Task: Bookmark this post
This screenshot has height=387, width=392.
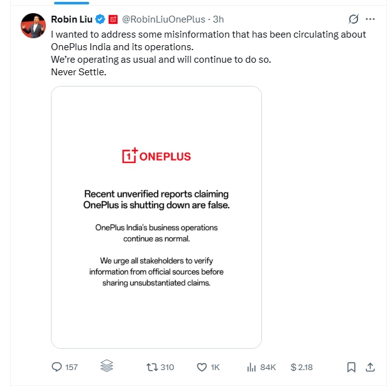Action: coord(352,367)
